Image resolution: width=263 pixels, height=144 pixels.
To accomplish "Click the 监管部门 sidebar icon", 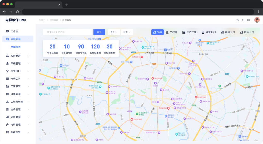I will pos(7,71).
